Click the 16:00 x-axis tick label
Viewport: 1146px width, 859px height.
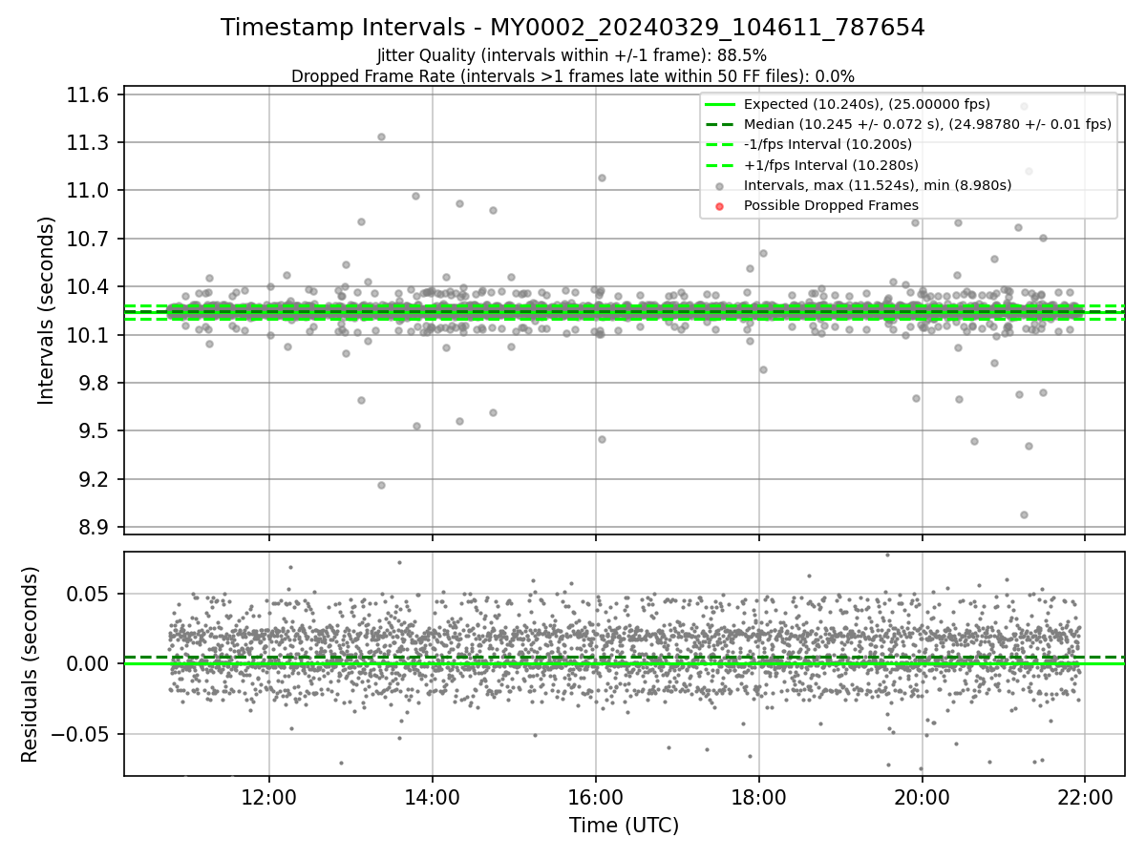[x=596, y=798]
